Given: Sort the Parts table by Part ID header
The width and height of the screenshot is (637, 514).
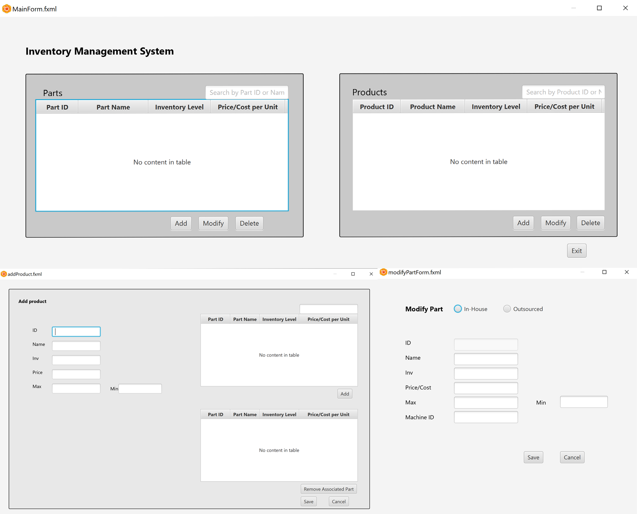Looking at the screenshot, I should (x=57, y=107).
